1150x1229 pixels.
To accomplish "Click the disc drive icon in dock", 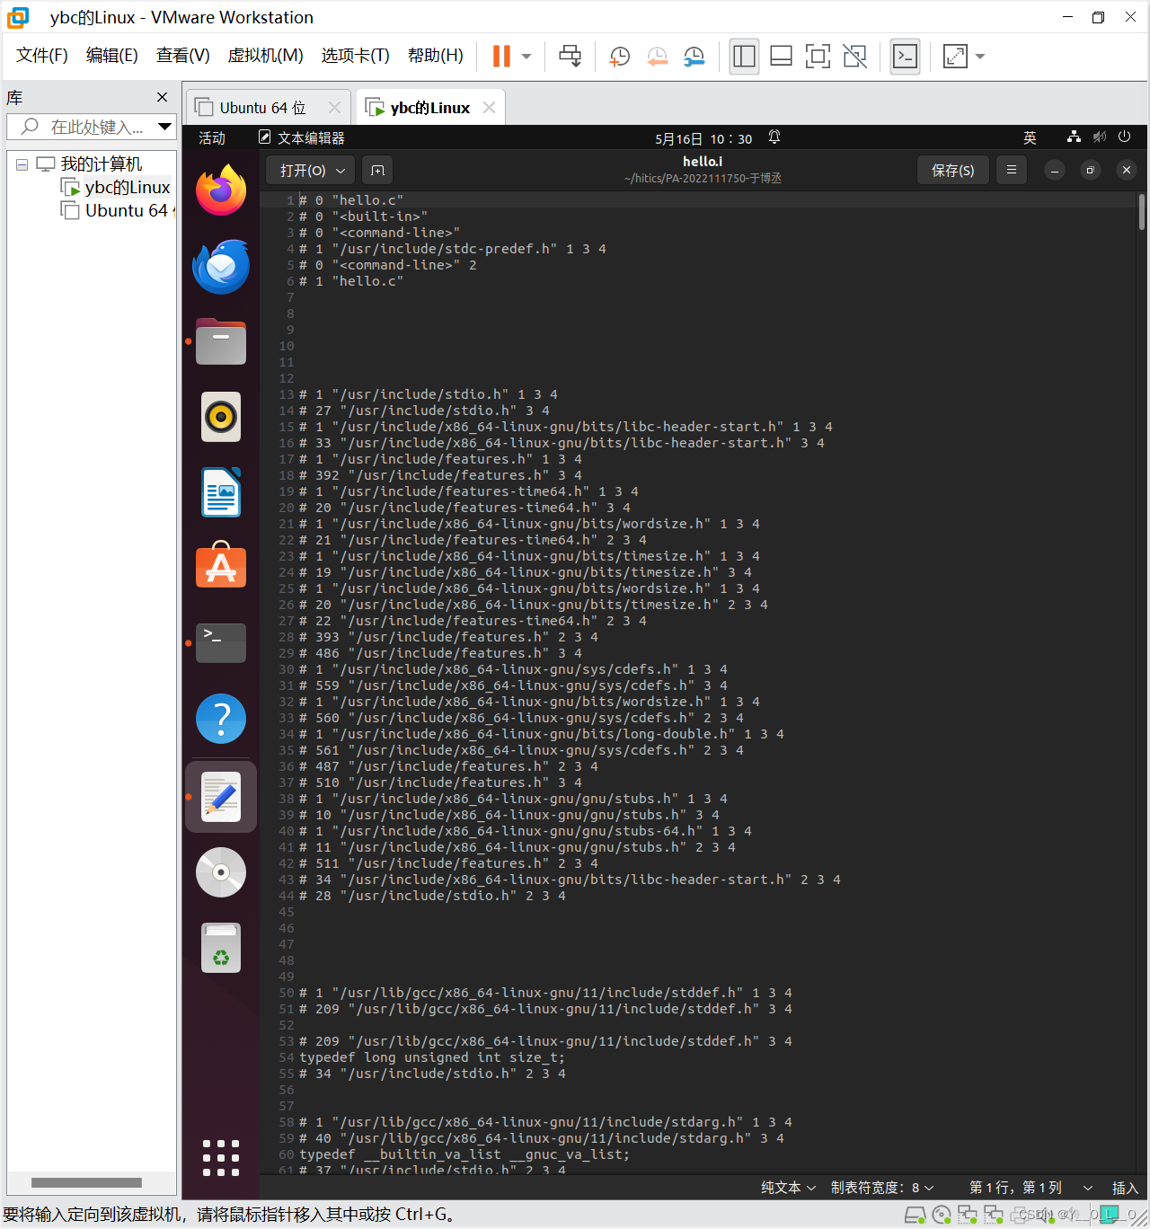I will (x=221, y=872).
